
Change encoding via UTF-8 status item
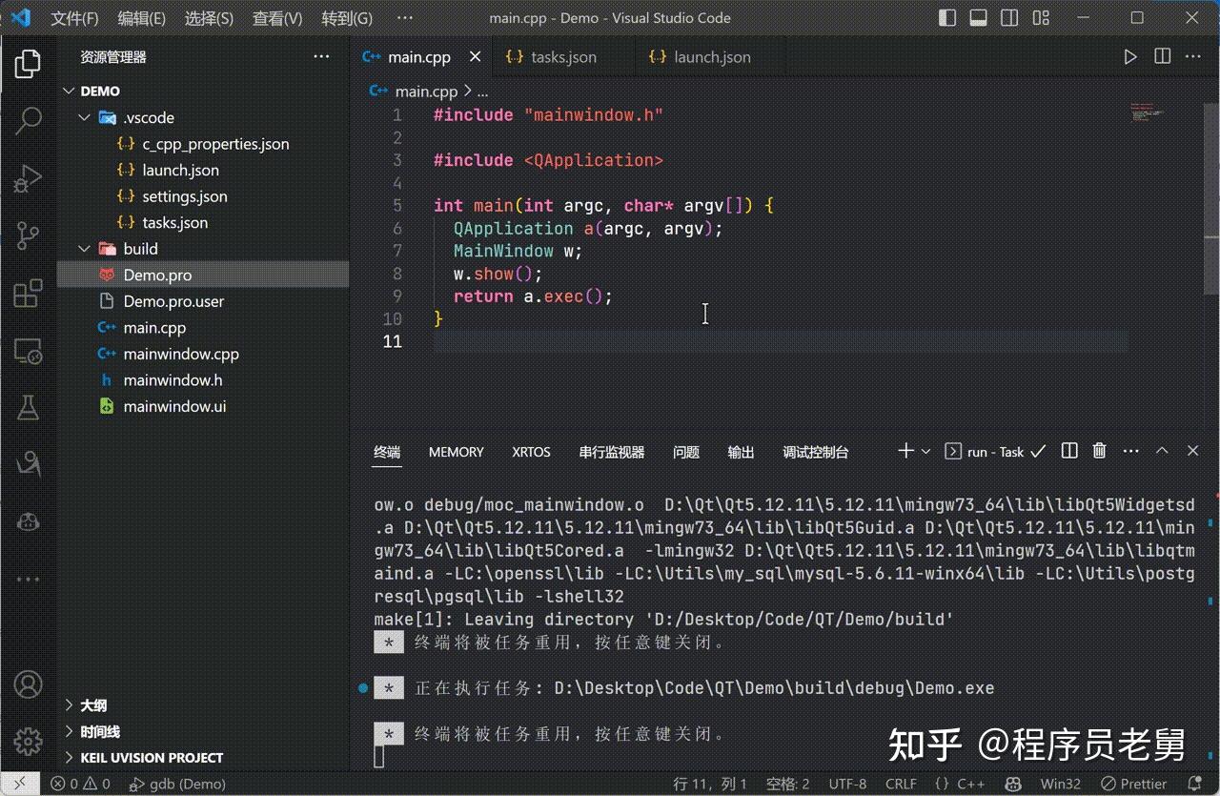point(847,784)
